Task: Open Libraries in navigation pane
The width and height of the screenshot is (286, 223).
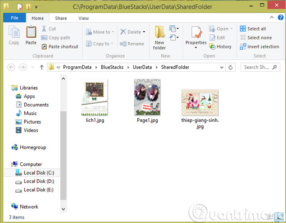Action: point(25,88)
